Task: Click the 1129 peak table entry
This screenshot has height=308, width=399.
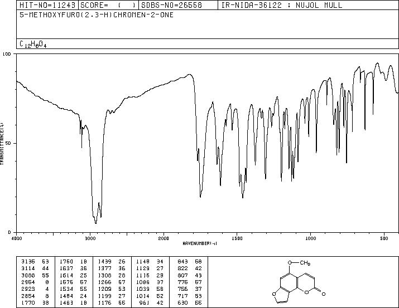Action: click(150, 268)
